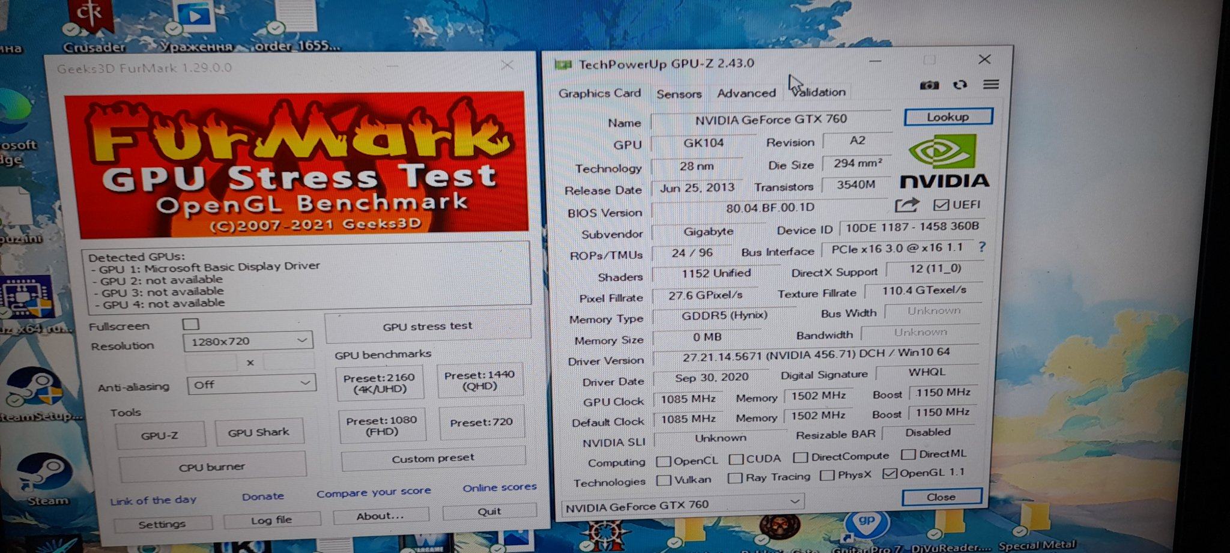Click the Donate link
Image resolution: width=1230 pixels, height=553 pixels.
pos(263,497)
